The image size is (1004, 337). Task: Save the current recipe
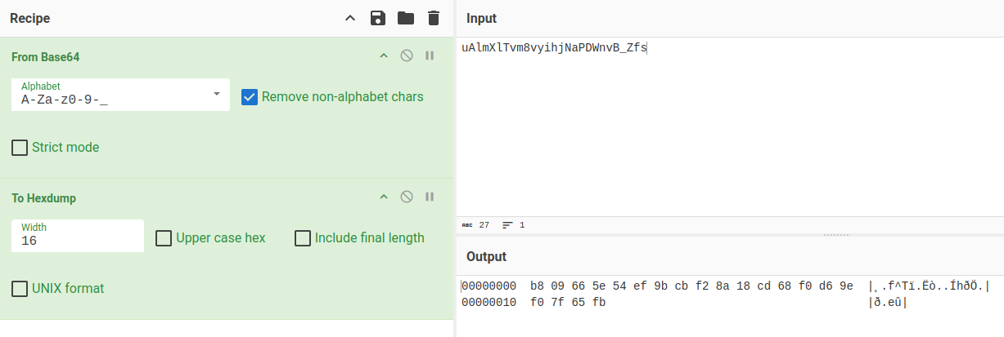(x=377, y=18)
